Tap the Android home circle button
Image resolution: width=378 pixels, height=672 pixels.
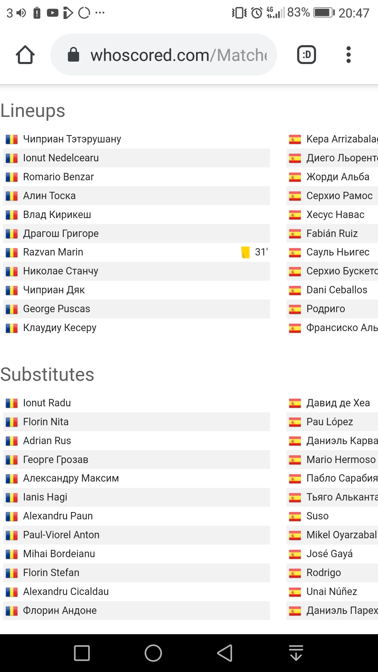tap(153, 653)
